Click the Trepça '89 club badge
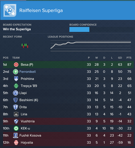Image resolution: width=135 pixels, height=148 pixels. (x=16, y=86)
